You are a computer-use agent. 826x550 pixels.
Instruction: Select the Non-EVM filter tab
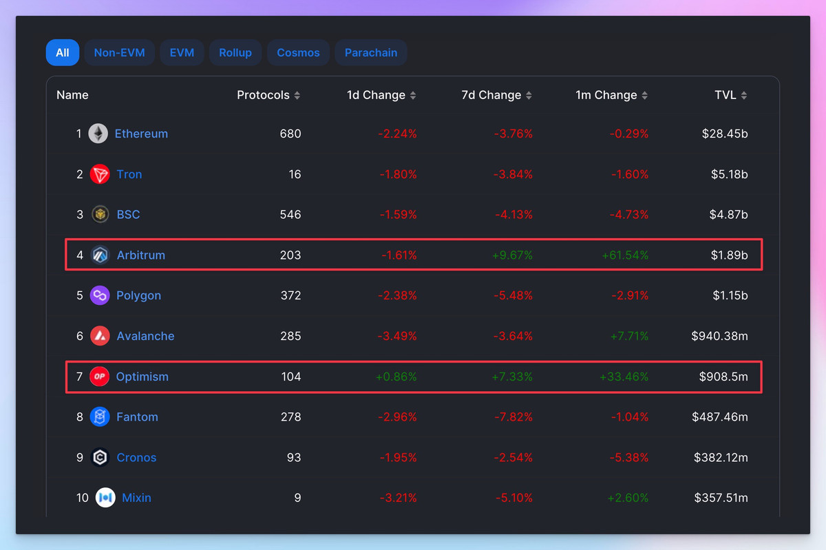[119, 53]
